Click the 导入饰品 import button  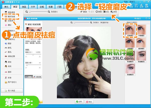pyautogui.click(x=12, y=90)
